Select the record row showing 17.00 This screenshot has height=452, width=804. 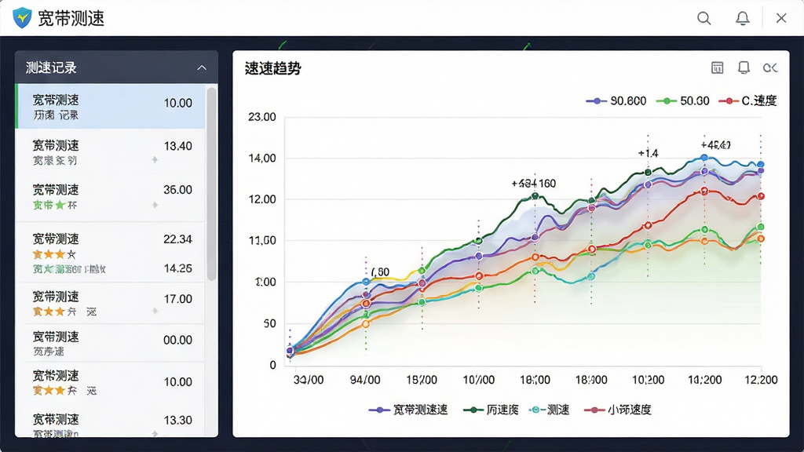click(110, 304)
